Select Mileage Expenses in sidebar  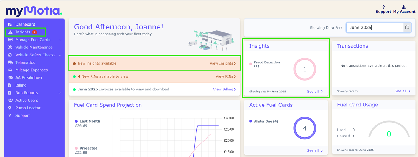click(32, 70)
